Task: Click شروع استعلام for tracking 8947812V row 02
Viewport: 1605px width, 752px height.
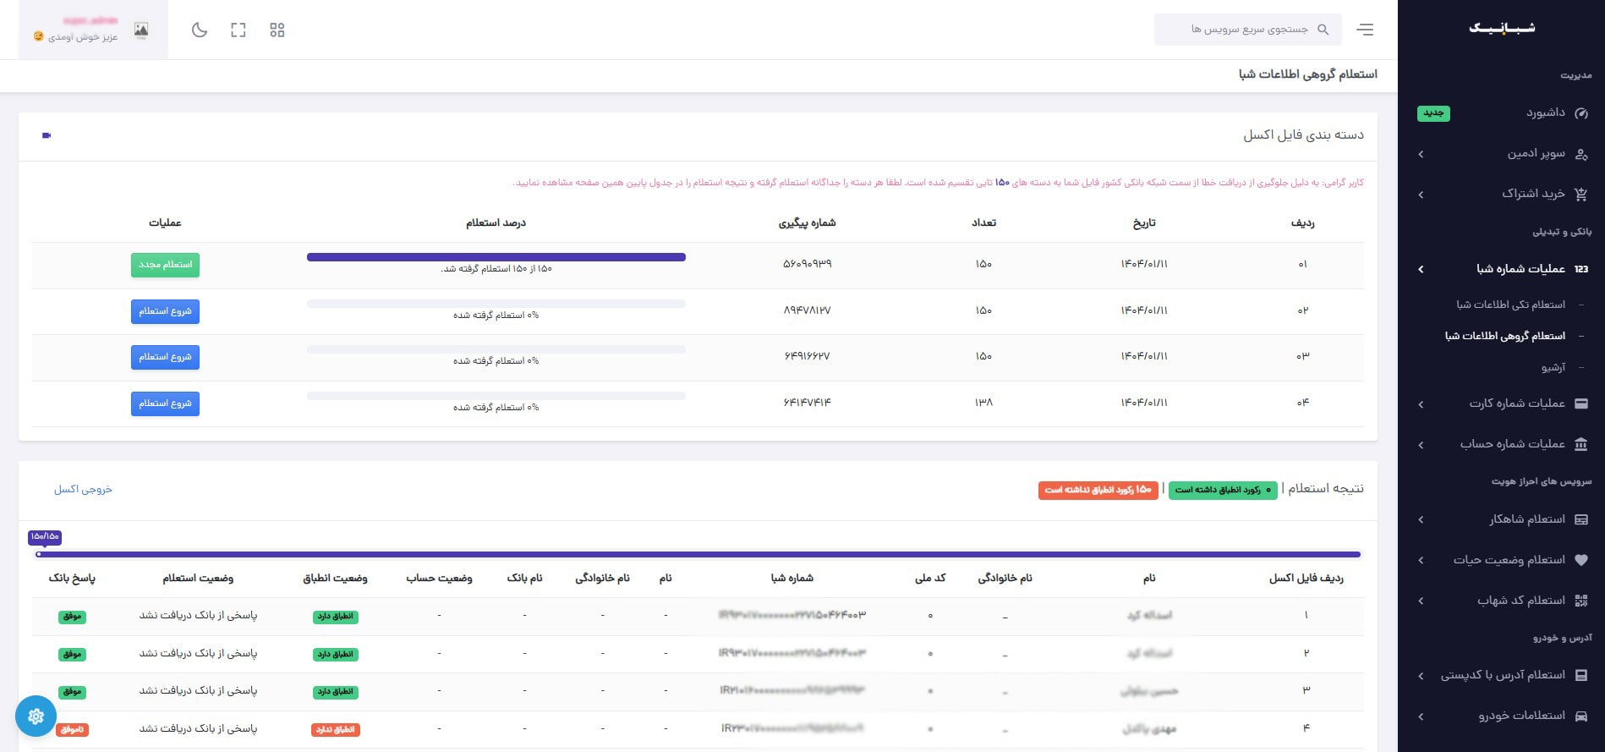Action: click(x=165, y=311)
